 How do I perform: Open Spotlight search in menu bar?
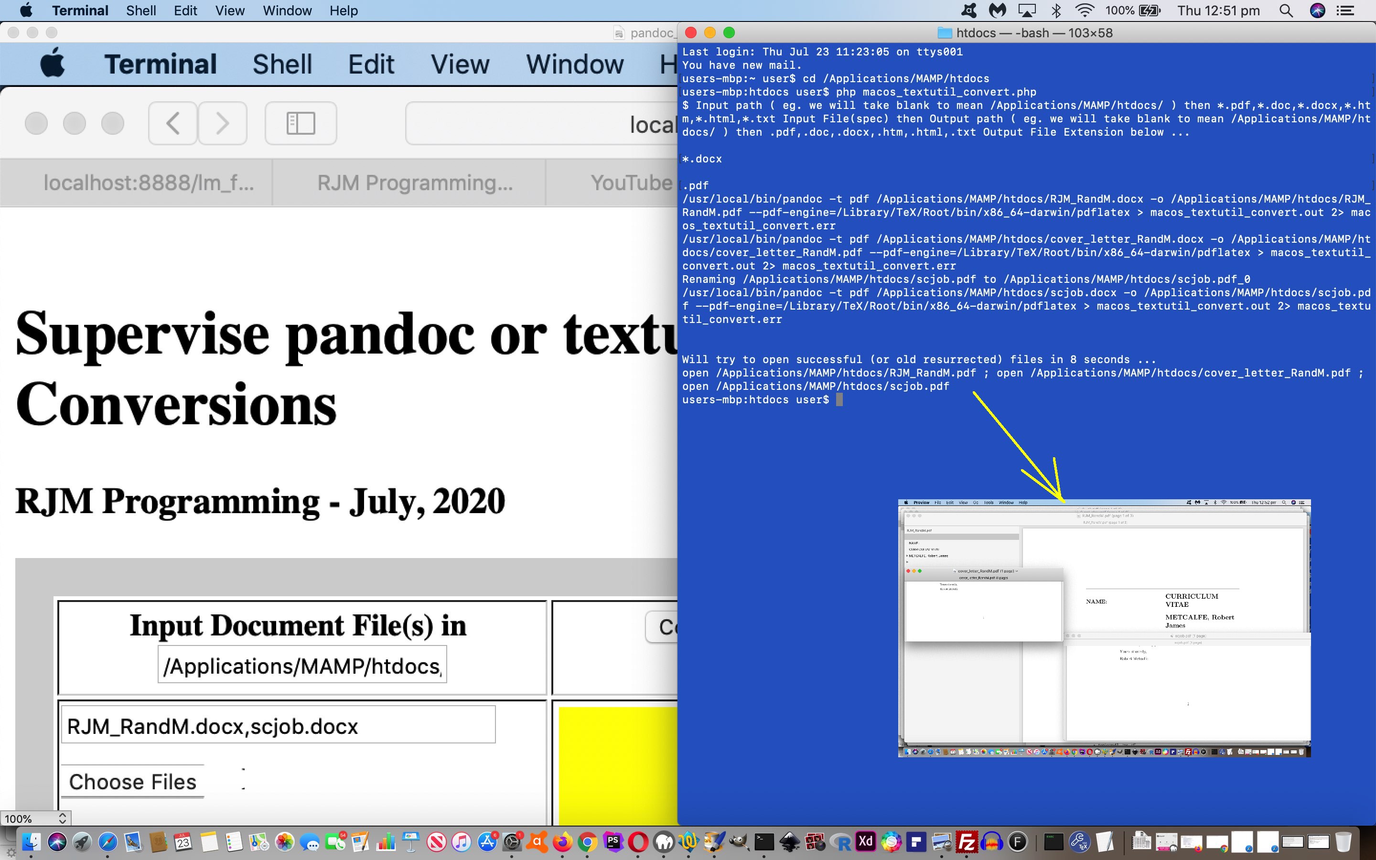(1286, 10)
